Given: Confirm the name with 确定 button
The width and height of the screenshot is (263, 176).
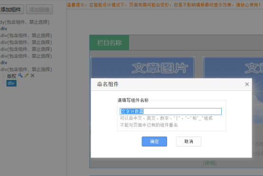Looking at the screenshot, I should coord(154,141).
